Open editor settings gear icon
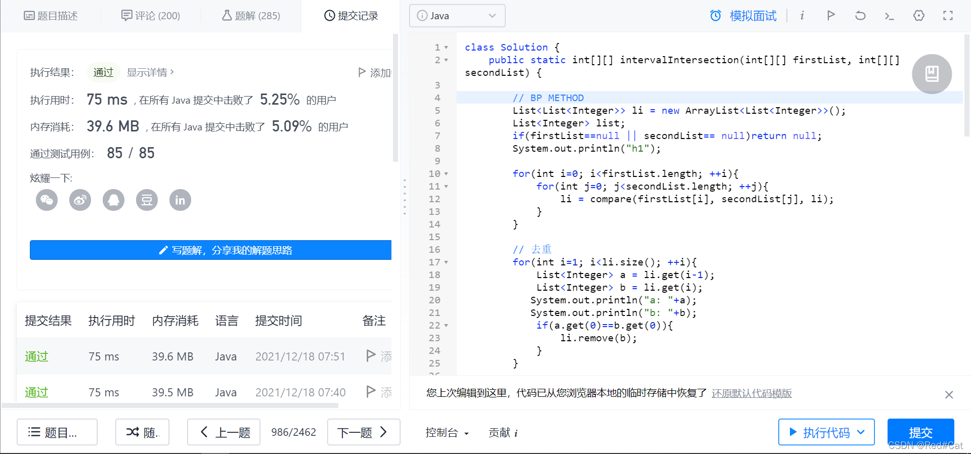Image resolution: width=971 pixels, height=454 pixels. (x=919, y=16)
